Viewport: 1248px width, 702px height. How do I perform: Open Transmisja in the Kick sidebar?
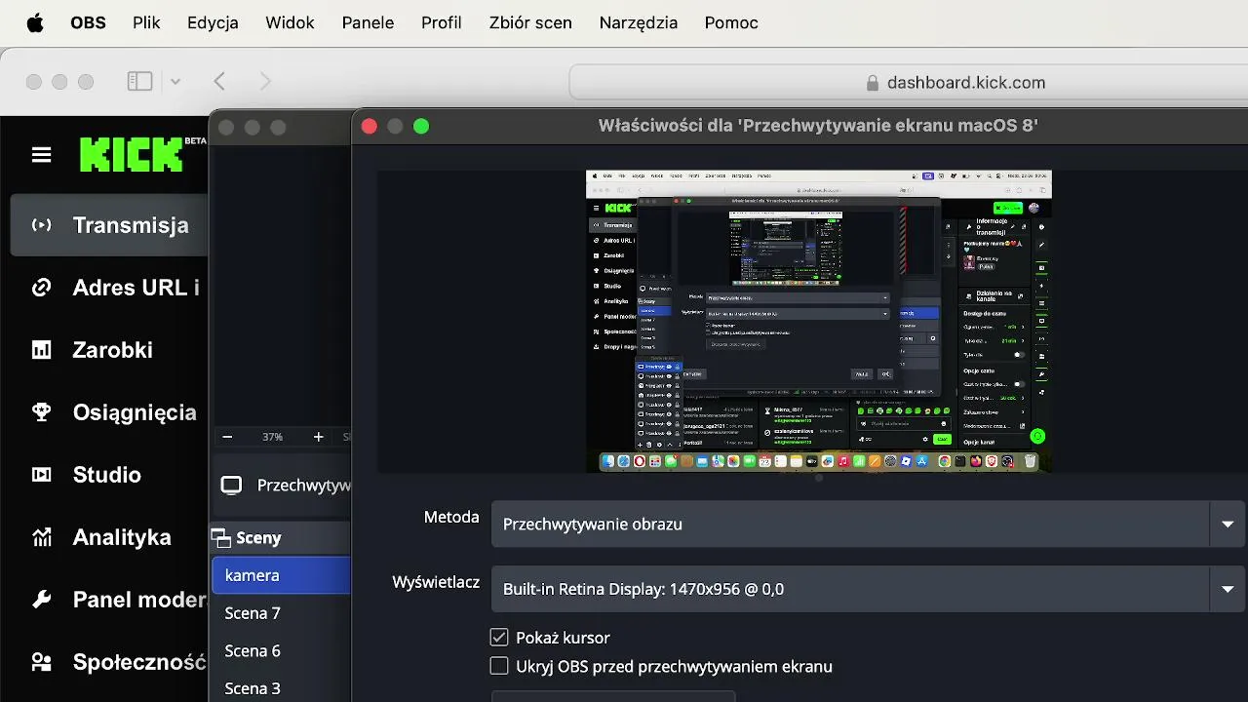click(109, 225)
